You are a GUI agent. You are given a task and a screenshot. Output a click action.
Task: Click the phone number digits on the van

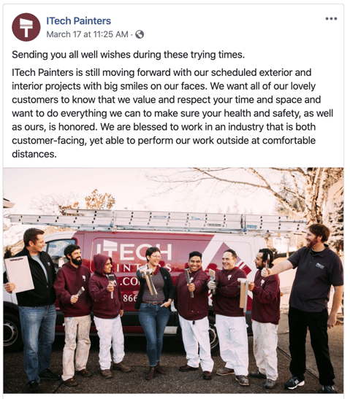click(130, 298)
